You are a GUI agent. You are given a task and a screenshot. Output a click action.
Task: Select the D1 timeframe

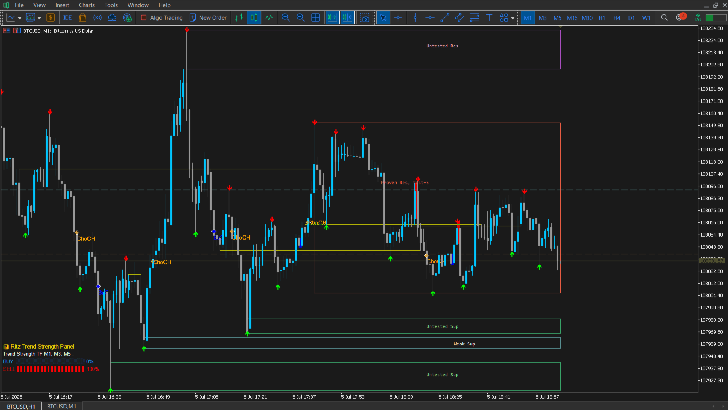coord(631,18)
